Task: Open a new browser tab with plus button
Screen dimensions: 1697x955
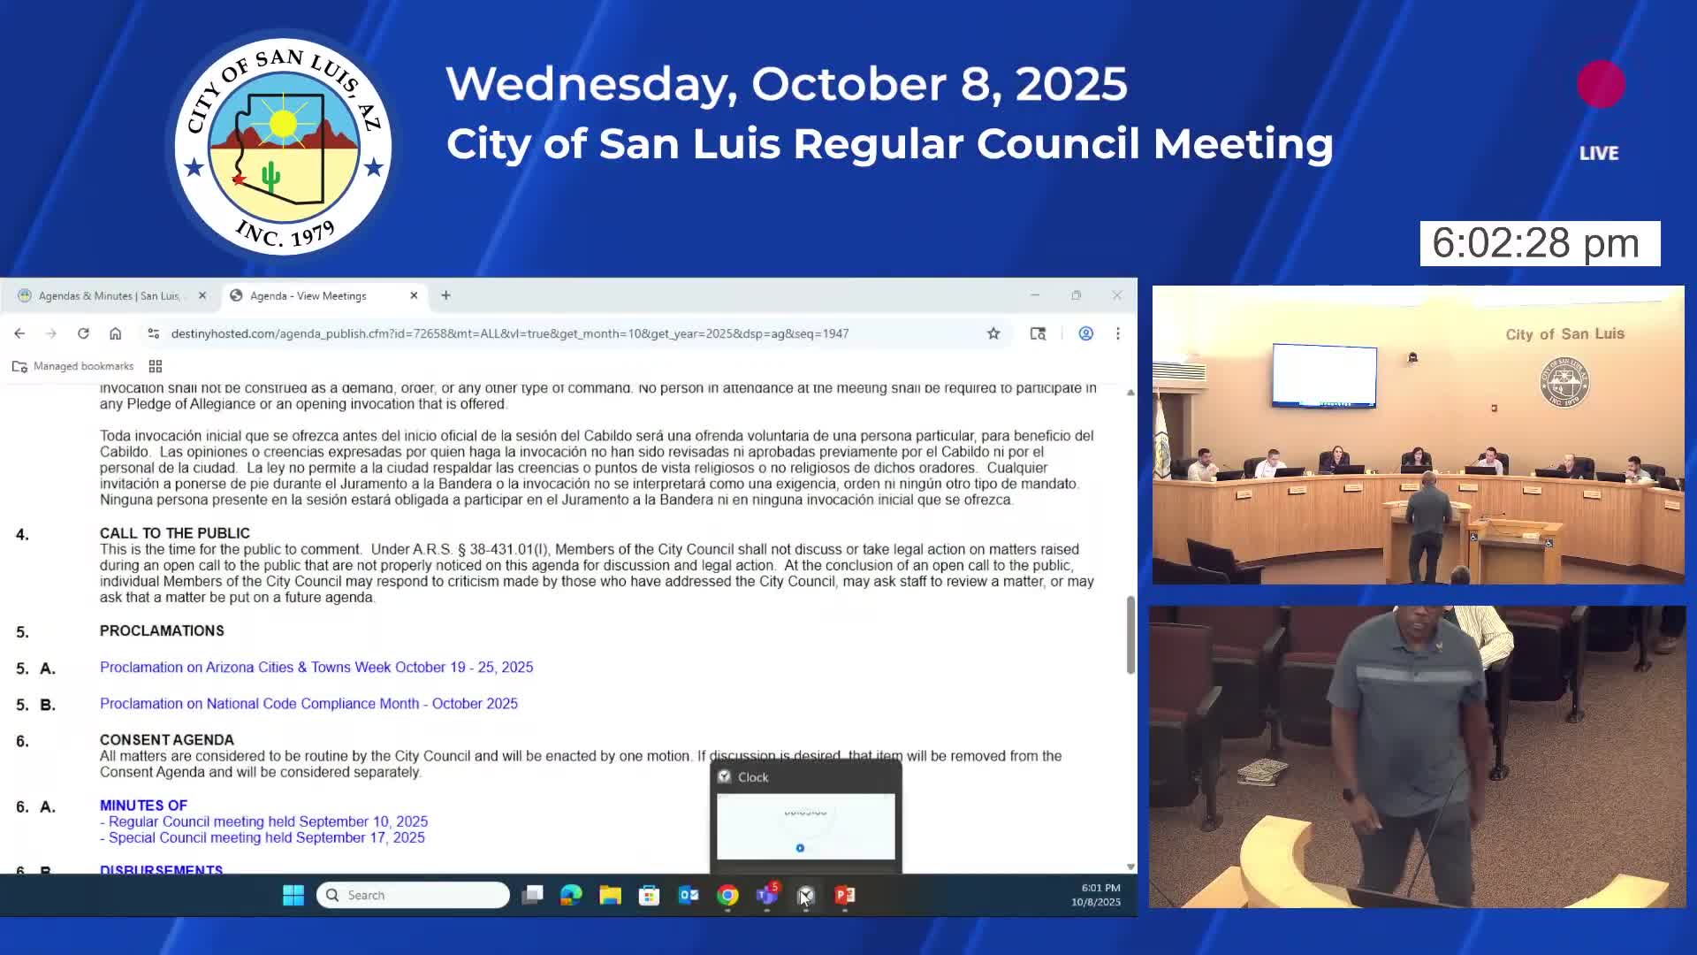Action: coord(445,295)
